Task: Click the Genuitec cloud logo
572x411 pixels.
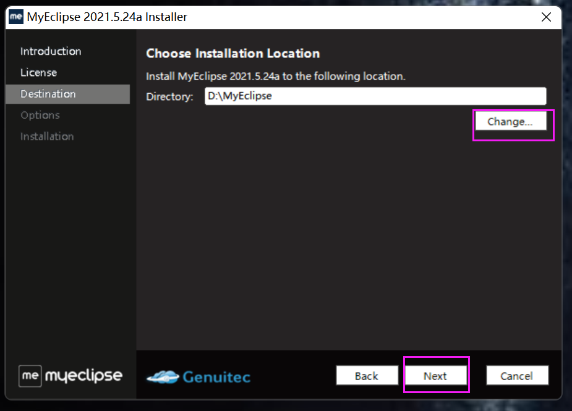Action: coord(198,377)
